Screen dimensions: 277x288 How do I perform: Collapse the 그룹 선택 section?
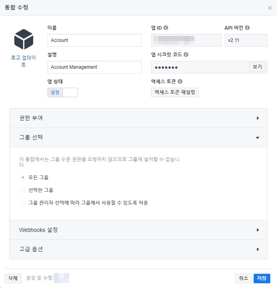(138, 137)
